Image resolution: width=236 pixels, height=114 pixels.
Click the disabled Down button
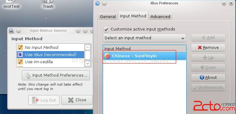[x=208, y=68]
